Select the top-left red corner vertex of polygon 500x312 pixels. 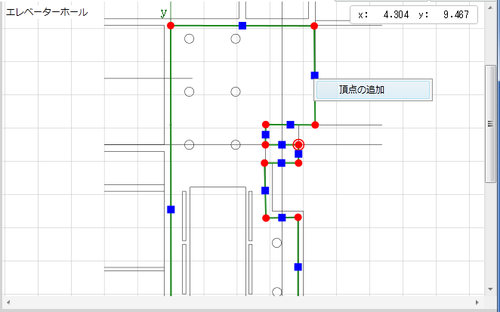[x=170, y=26]
